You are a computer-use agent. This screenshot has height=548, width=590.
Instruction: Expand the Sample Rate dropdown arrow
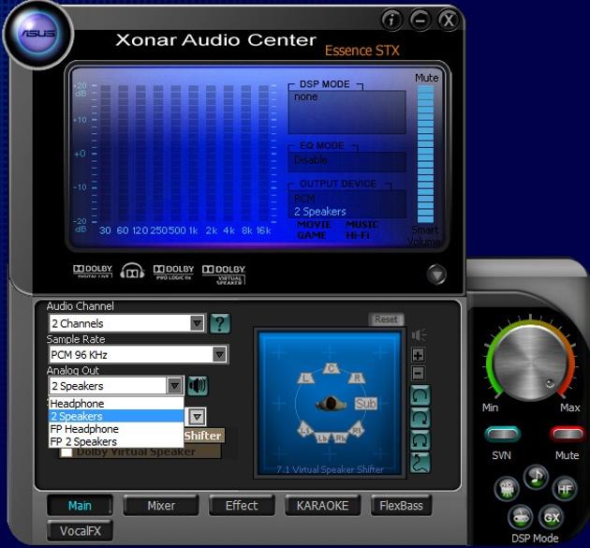click(219, 354)
